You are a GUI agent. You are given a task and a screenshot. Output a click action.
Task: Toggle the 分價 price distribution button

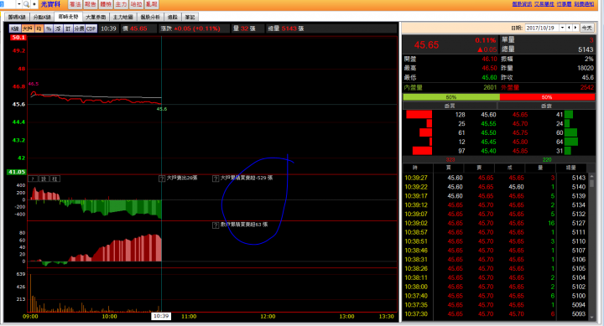coord(79,28)
